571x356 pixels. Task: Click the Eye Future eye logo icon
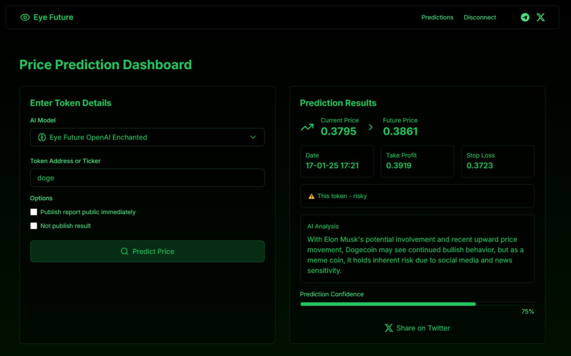point(25,17)
